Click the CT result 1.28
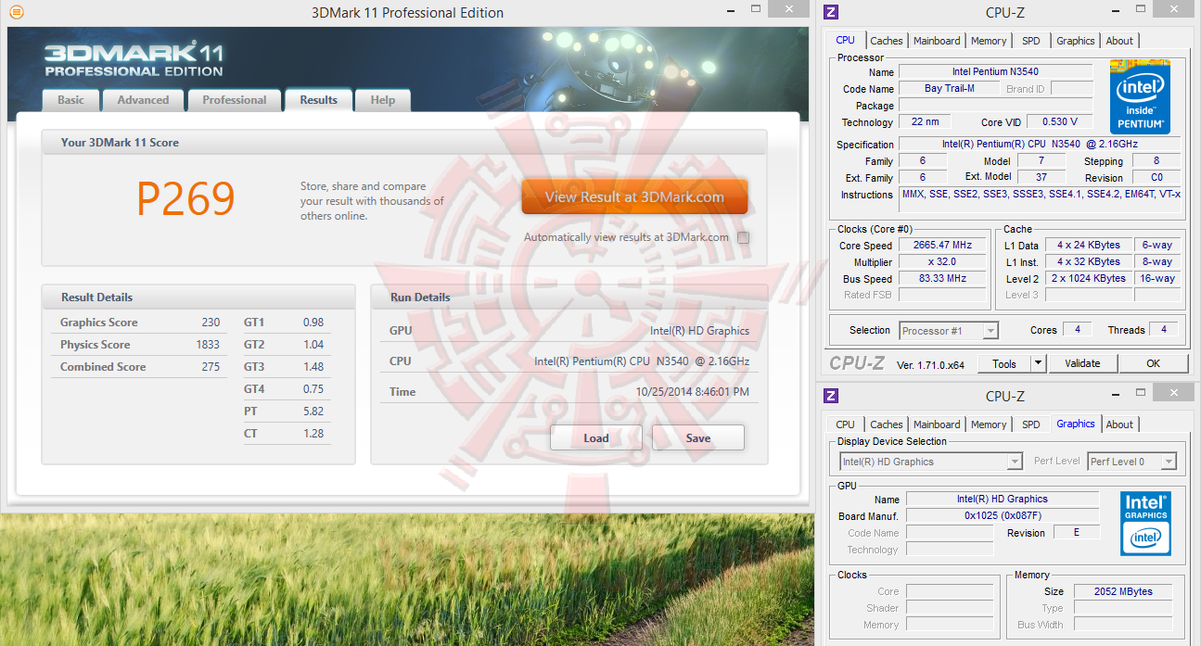 (x=313, y=434)
